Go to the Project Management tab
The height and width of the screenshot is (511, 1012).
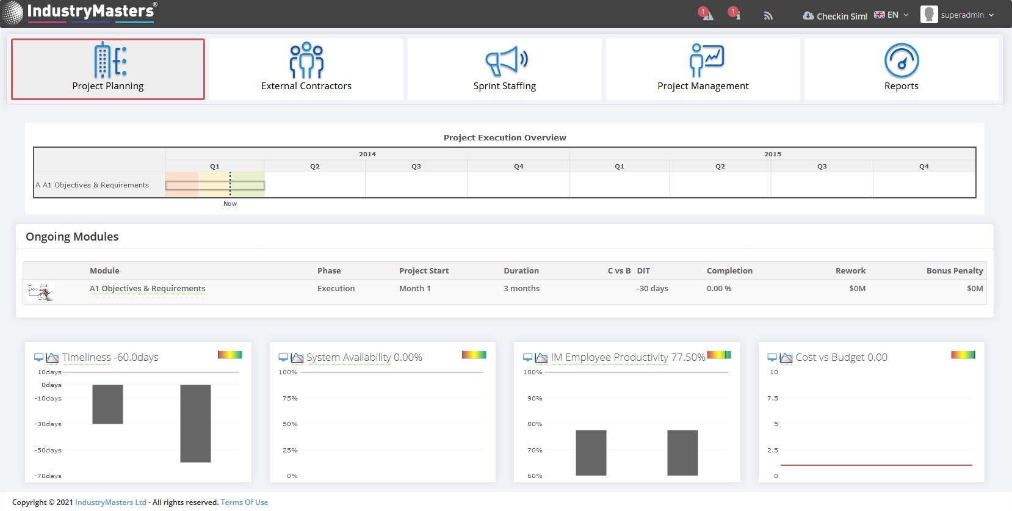[x=703, y=69]
